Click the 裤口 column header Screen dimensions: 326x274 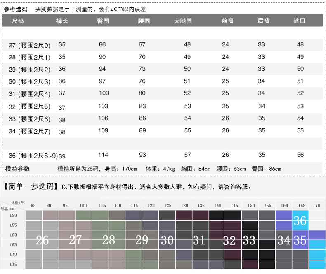(299, 21)
